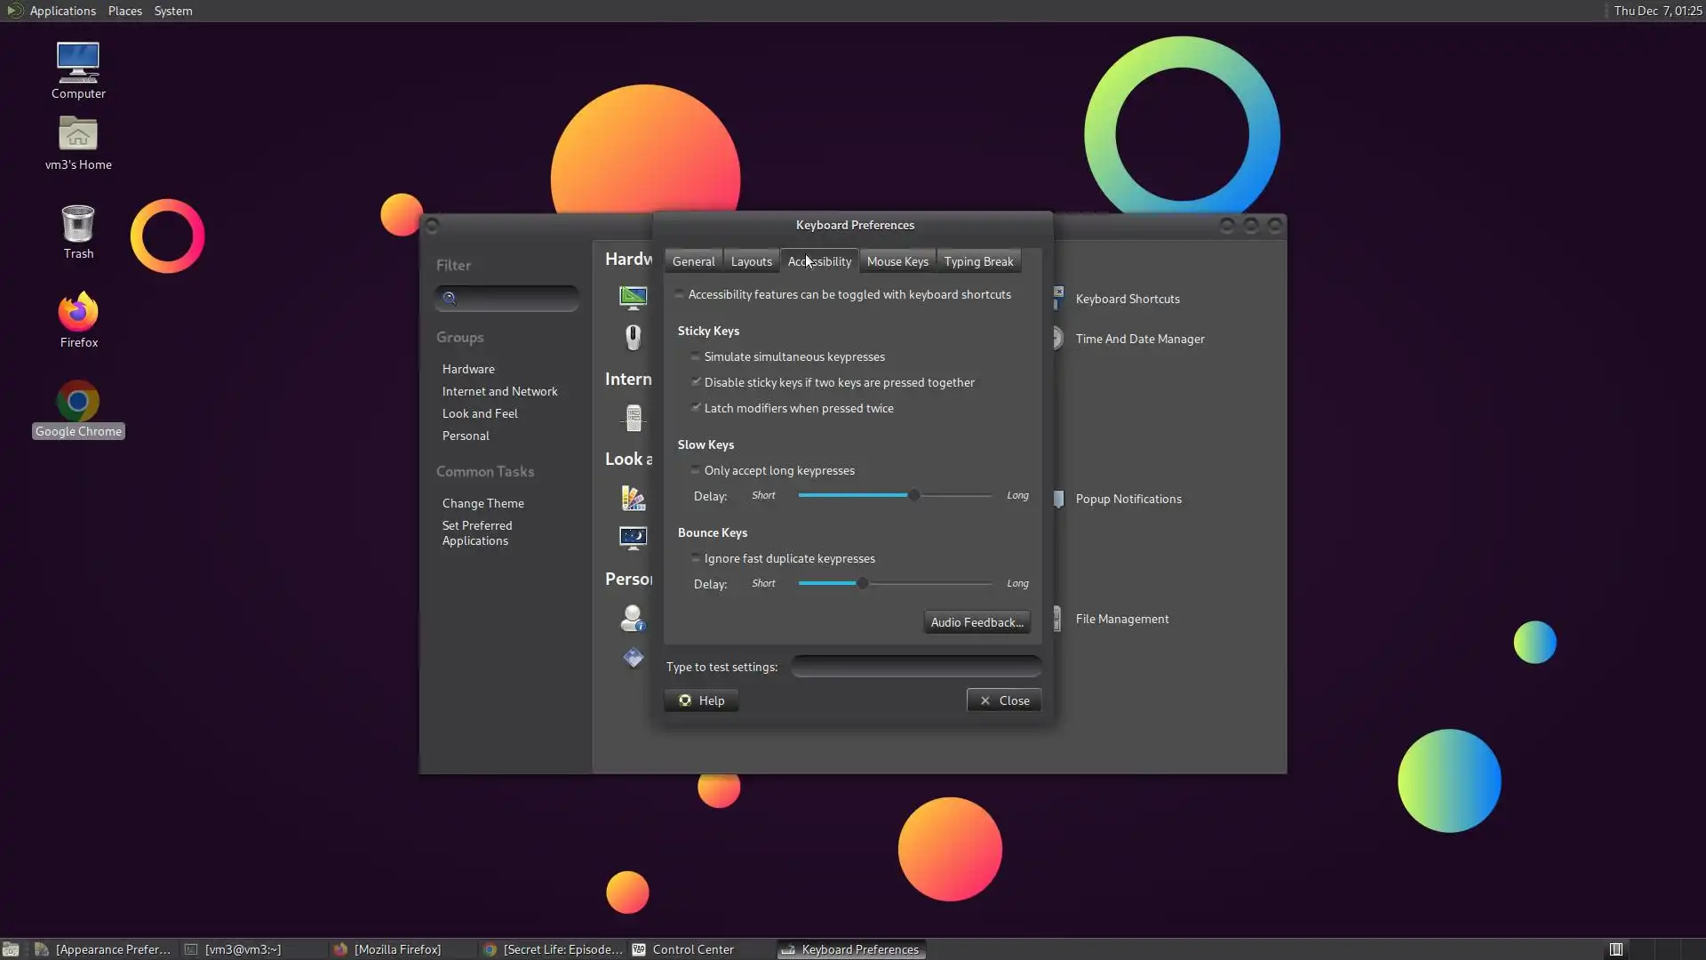Screen dimensions: 1706x960
Task: Open the Computer desktop icon
Action: (78, 62)
